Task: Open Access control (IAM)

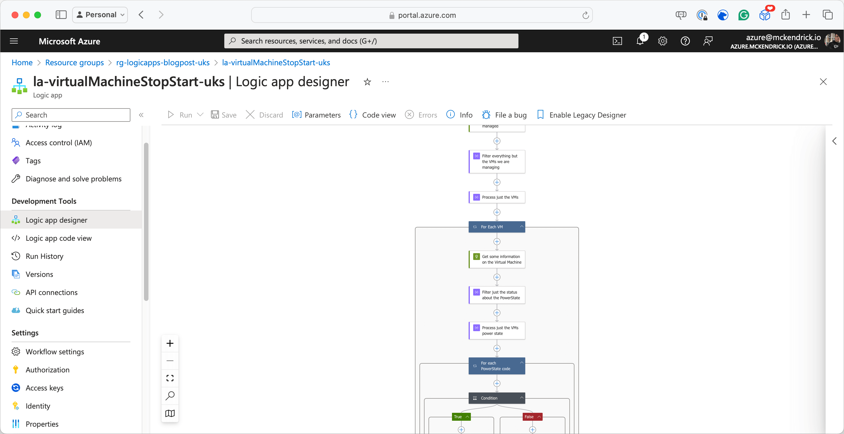Action: pos(59,142)
